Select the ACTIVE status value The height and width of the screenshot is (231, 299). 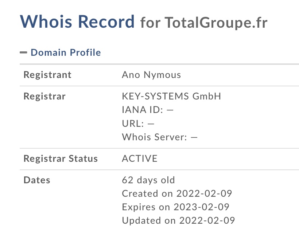point(140,159)
